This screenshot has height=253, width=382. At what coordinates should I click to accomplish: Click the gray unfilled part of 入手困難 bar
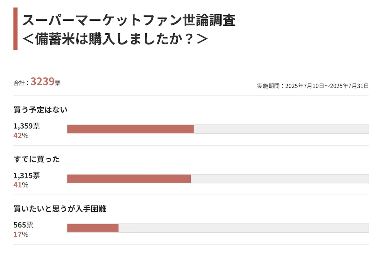tap(244, 228)
